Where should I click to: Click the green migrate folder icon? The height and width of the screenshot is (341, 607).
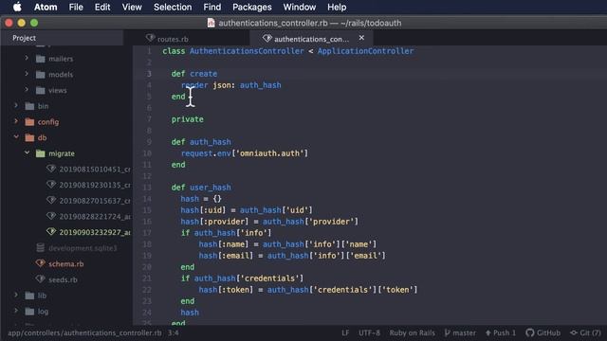pyautogui.click(x=40, y=153)
